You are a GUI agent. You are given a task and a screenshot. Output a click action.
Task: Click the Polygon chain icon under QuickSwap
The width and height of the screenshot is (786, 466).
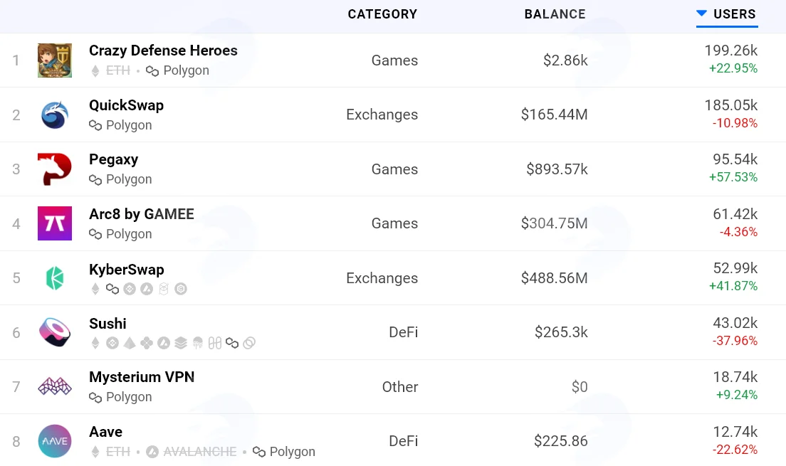click(x=95, y=125)
